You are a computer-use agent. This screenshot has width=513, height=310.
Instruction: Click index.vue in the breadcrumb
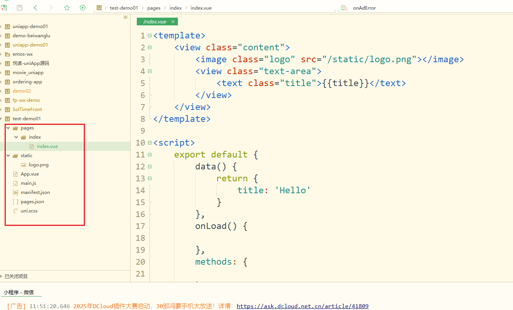point(201,8)
